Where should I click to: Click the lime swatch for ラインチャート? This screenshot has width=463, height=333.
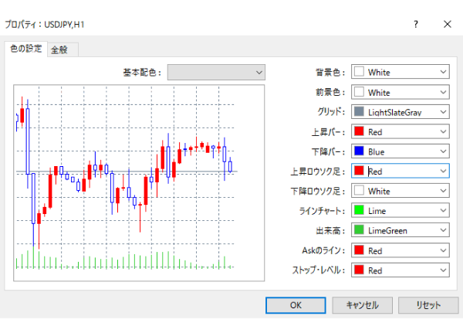pyautogui.click(x=359, y=210)
